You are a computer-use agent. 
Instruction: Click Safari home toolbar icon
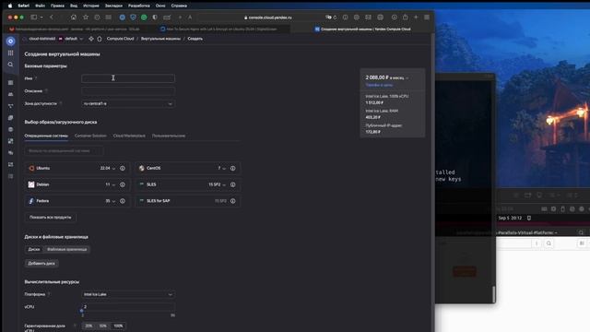(x=74, y=18)
